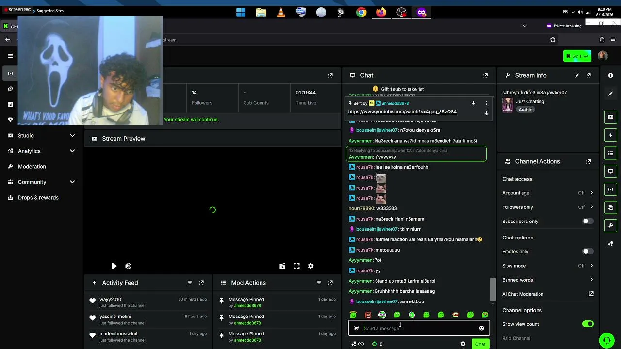The height and width of the screenshot is (349, 621).
Task: Click the Send a message input field
Action: [x=419, y=328]
